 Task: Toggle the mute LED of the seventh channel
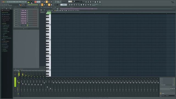click(x=14, y=23)
